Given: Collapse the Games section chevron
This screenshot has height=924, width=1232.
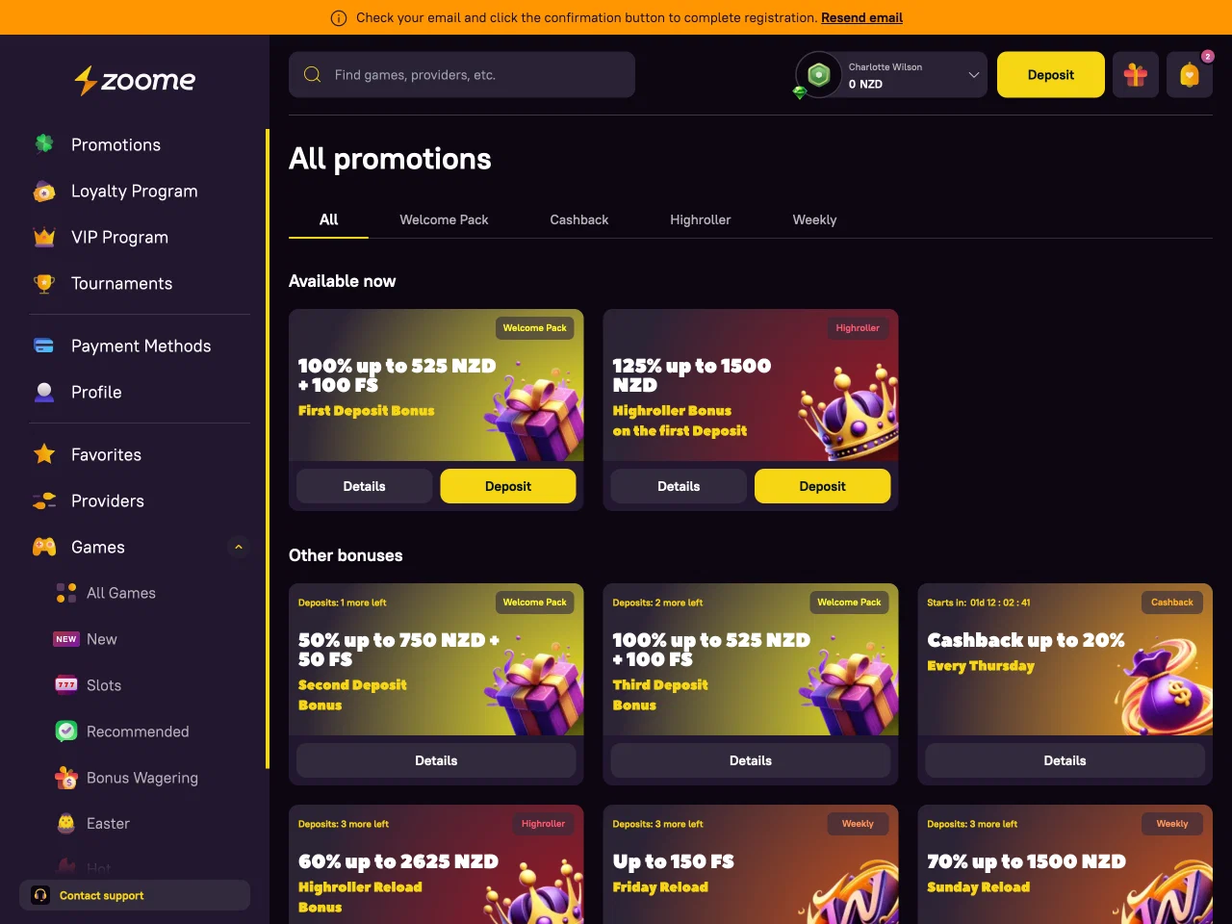Looking at the screenshot, I should [239, 547].
